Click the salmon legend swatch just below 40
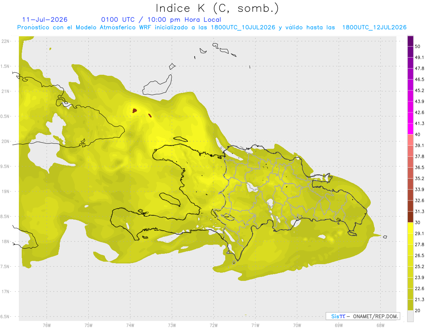 410,140
